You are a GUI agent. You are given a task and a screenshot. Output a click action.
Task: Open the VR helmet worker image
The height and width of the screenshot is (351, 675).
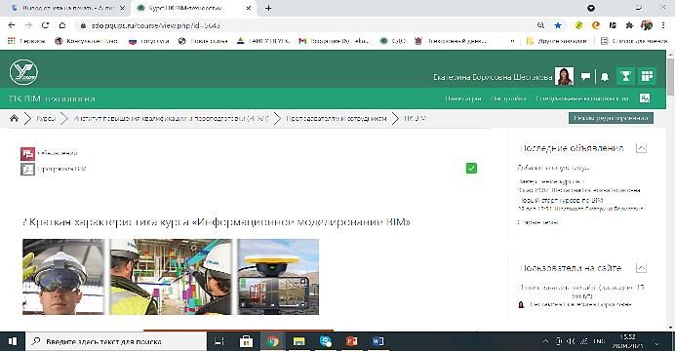(63, 277)
